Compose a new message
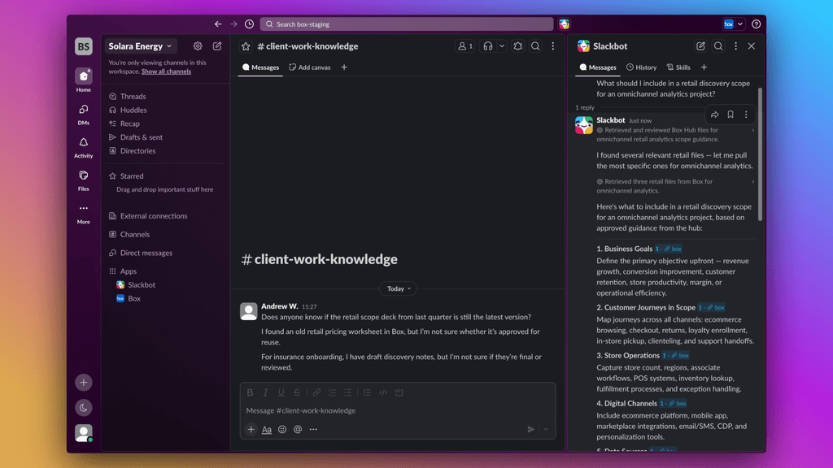Viewport: 833px width, 468px height. (x=217, y=46)
